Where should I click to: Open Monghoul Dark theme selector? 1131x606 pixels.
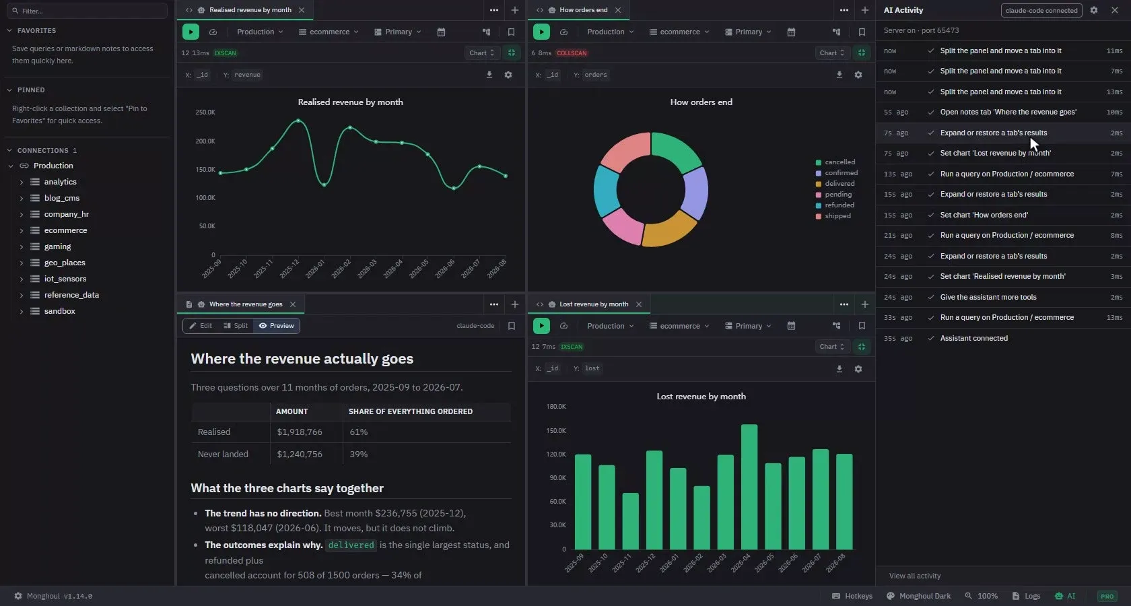click(x=918, y=596)
